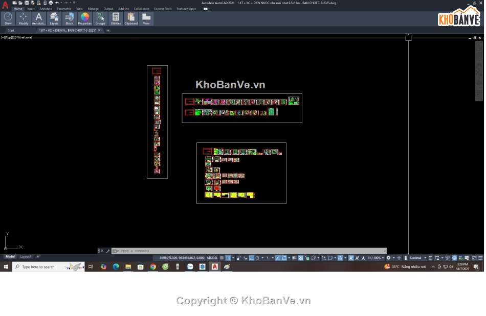
Task: Close the command line with its X icon
Action: [102, 251]
